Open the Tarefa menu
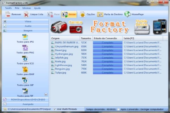Image resolution: width=170 pixels, height=113 pixels. click(8, 8)
